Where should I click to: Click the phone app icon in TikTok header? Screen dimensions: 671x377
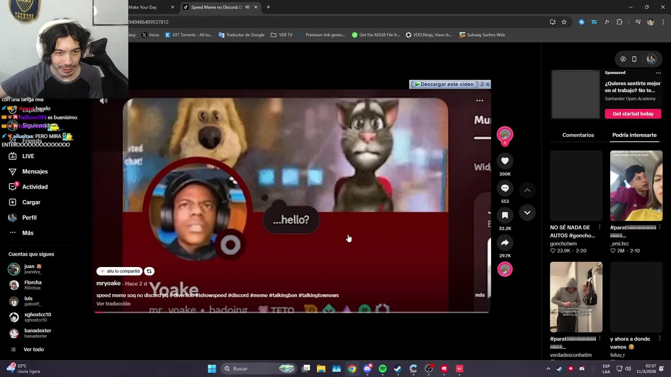(x=634, y=59)
